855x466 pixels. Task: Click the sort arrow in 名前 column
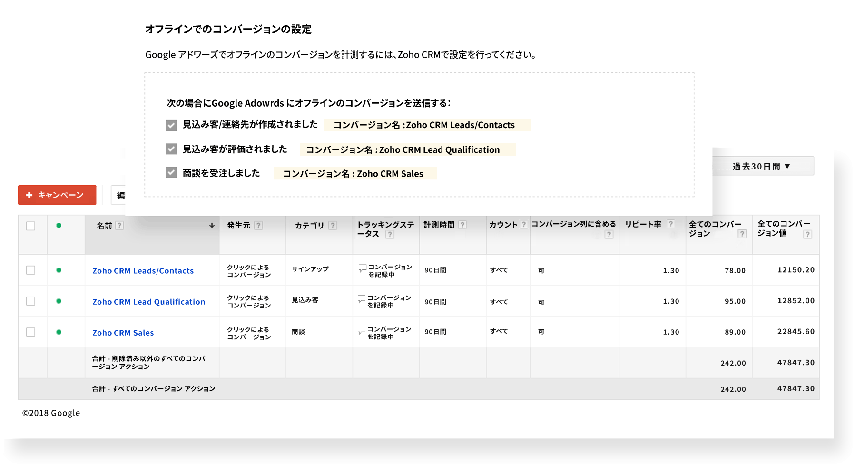pos(212,226)
